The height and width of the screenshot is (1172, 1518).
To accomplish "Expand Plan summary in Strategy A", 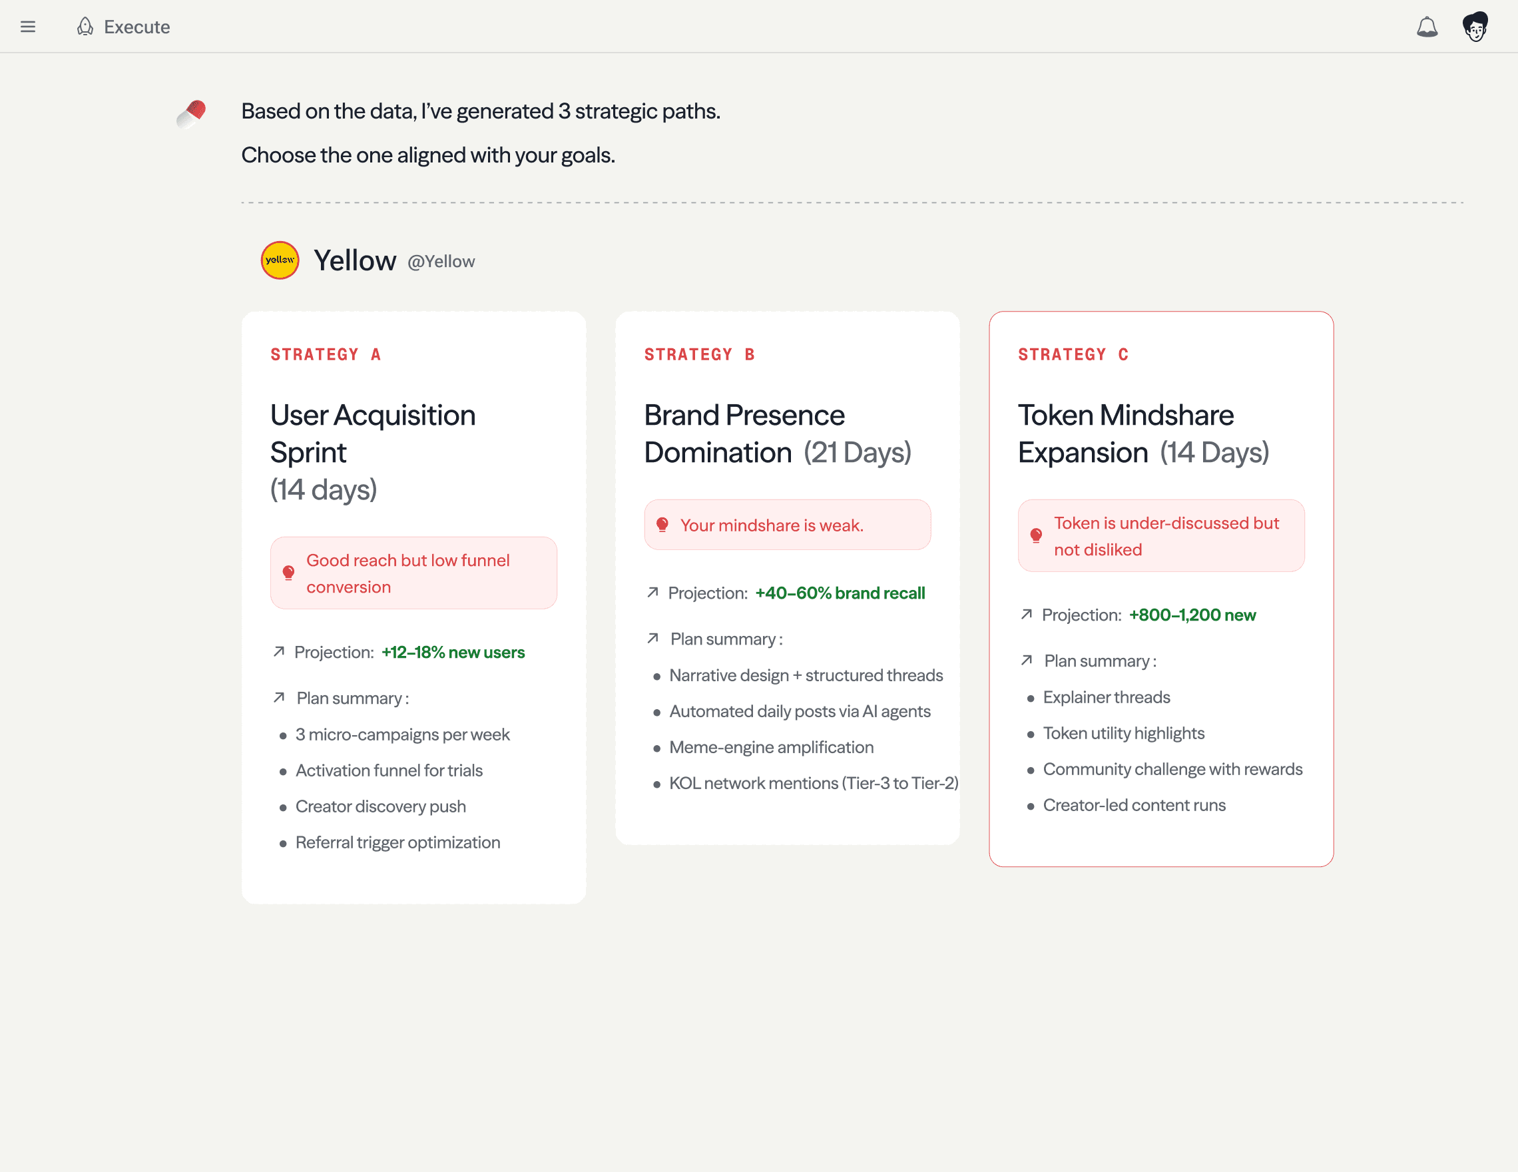I will [352, 698].
